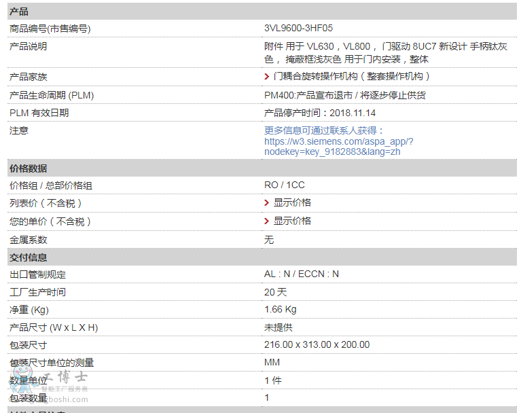This screenshot has height=413, width=521.
Task: Click the 产品说明 label
Action: coord(29,46)
